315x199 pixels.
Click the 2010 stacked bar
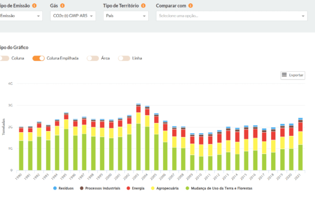click(x=201, y=152)
